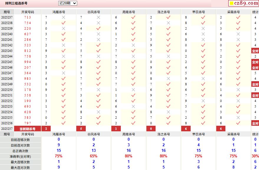Image resolution: width=259 pixels, height=170 pixels.
Task: Click 采薇杀号 current pick 6 for 2025257
Action: [221, 129]
